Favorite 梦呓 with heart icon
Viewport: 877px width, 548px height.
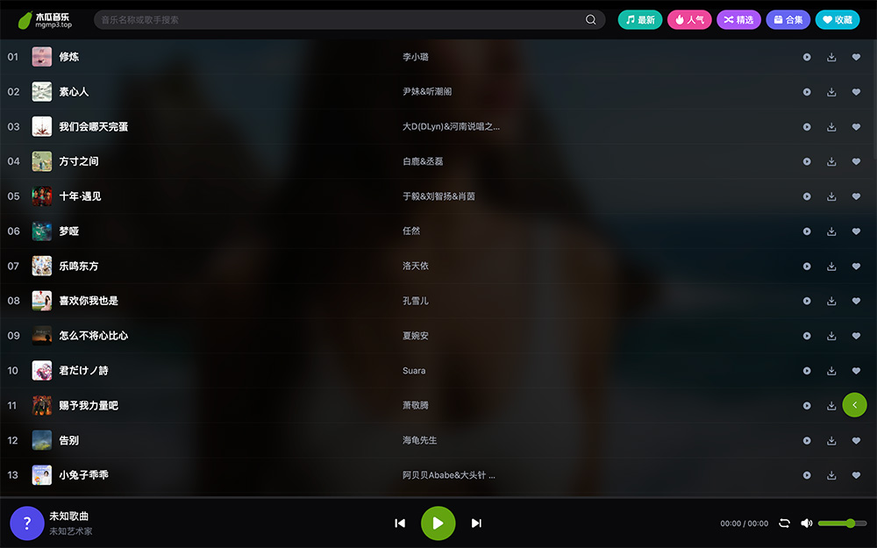tap(856, 231)
